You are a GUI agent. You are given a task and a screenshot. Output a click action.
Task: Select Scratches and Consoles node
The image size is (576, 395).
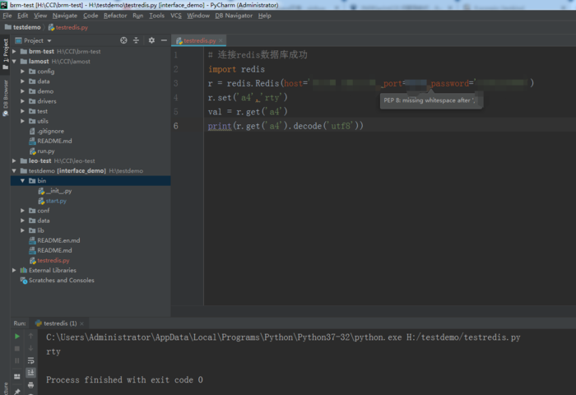pyautogui.click(x=57, y=280)
